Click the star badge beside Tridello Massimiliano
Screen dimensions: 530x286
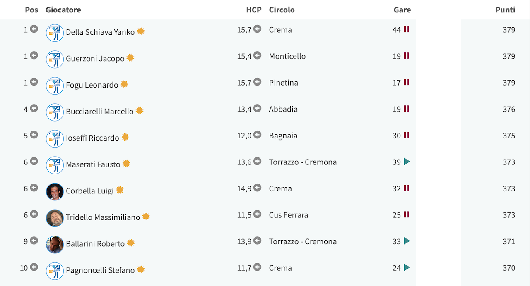pos(146,217)
